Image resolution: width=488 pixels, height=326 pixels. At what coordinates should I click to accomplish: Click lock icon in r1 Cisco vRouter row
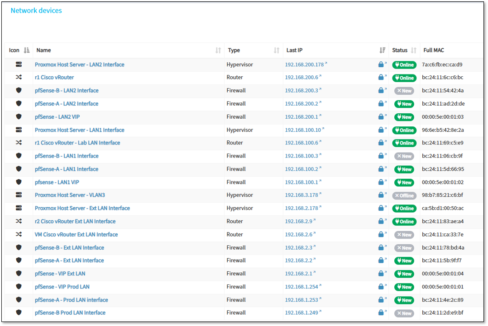tap(381, 78)
